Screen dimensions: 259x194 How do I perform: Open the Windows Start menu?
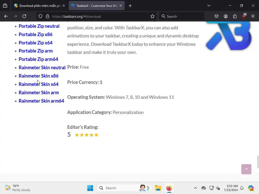pos(90,188)
